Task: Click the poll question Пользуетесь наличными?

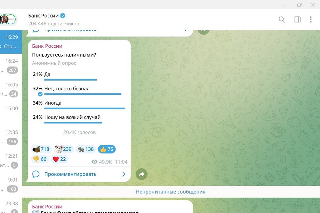Action: (x=64, y=55)
